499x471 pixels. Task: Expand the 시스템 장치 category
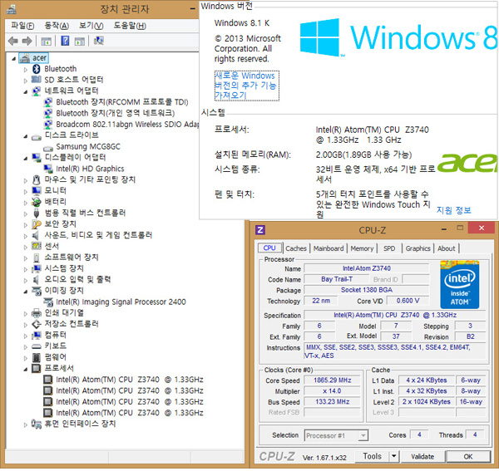click(x=26, y=269)
